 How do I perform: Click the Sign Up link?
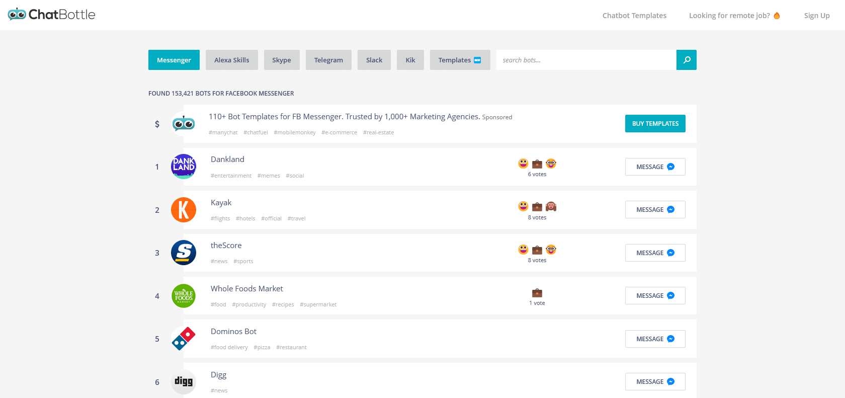(817, 16)
